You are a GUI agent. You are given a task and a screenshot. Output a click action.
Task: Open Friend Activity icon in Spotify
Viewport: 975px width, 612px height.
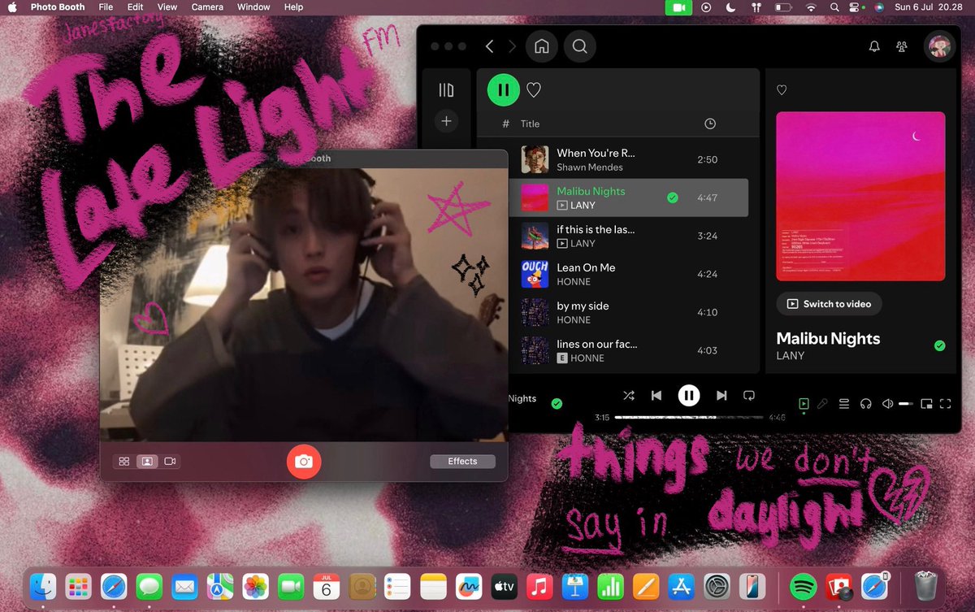[902, 47]
